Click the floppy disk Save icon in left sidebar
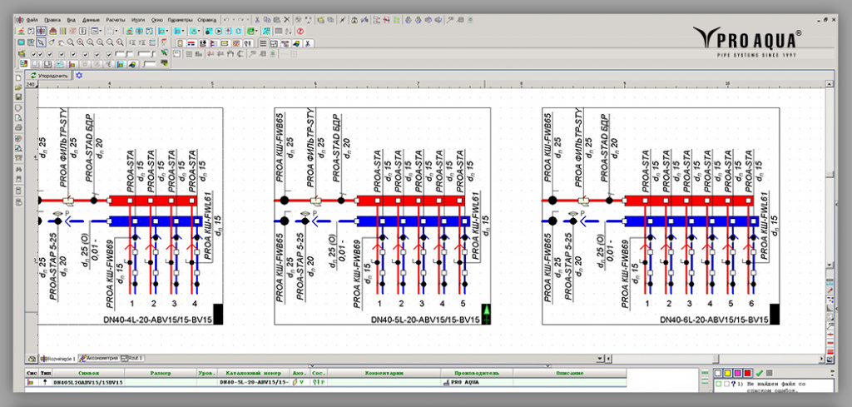 [x=18, y=97]
